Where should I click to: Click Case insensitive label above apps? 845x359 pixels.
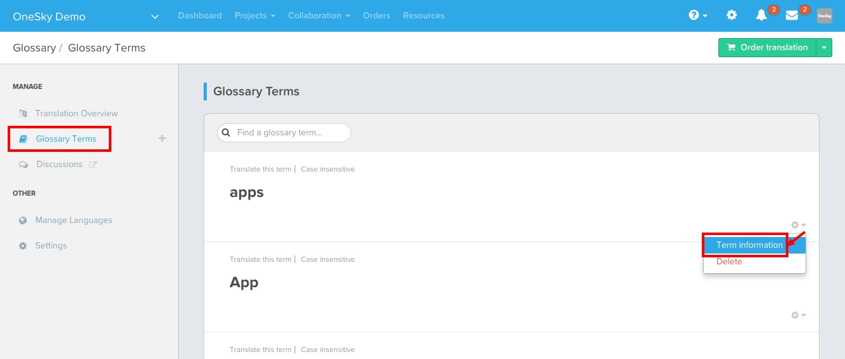[328, 169]
